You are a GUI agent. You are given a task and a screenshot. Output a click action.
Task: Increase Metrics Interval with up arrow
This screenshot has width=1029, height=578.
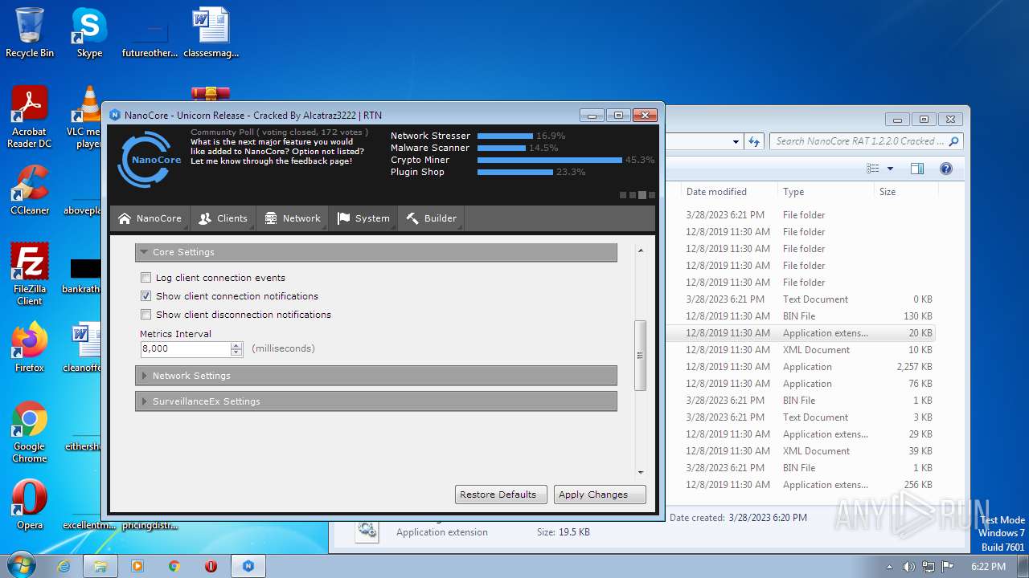coord(236,346)
